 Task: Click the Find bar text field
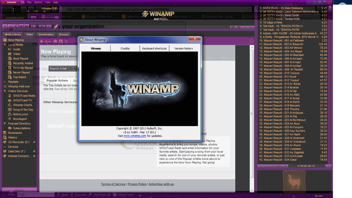click(36, 194)
